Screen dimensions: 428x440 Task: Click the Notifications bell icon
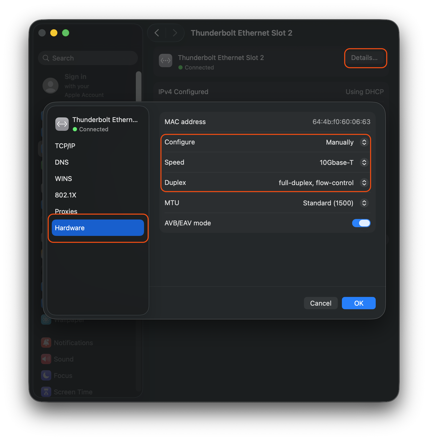[x=46, y=343]
